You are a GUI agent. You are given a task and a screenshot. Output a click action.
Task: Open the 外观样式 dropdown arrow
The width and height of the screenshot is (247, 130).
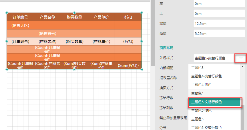241,58
